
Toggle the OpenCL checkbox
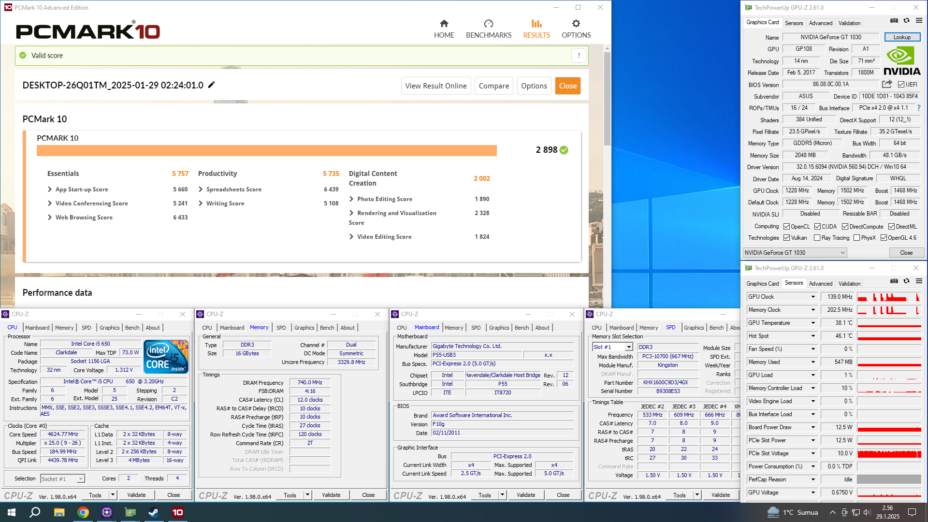click(x=787, y=227)
